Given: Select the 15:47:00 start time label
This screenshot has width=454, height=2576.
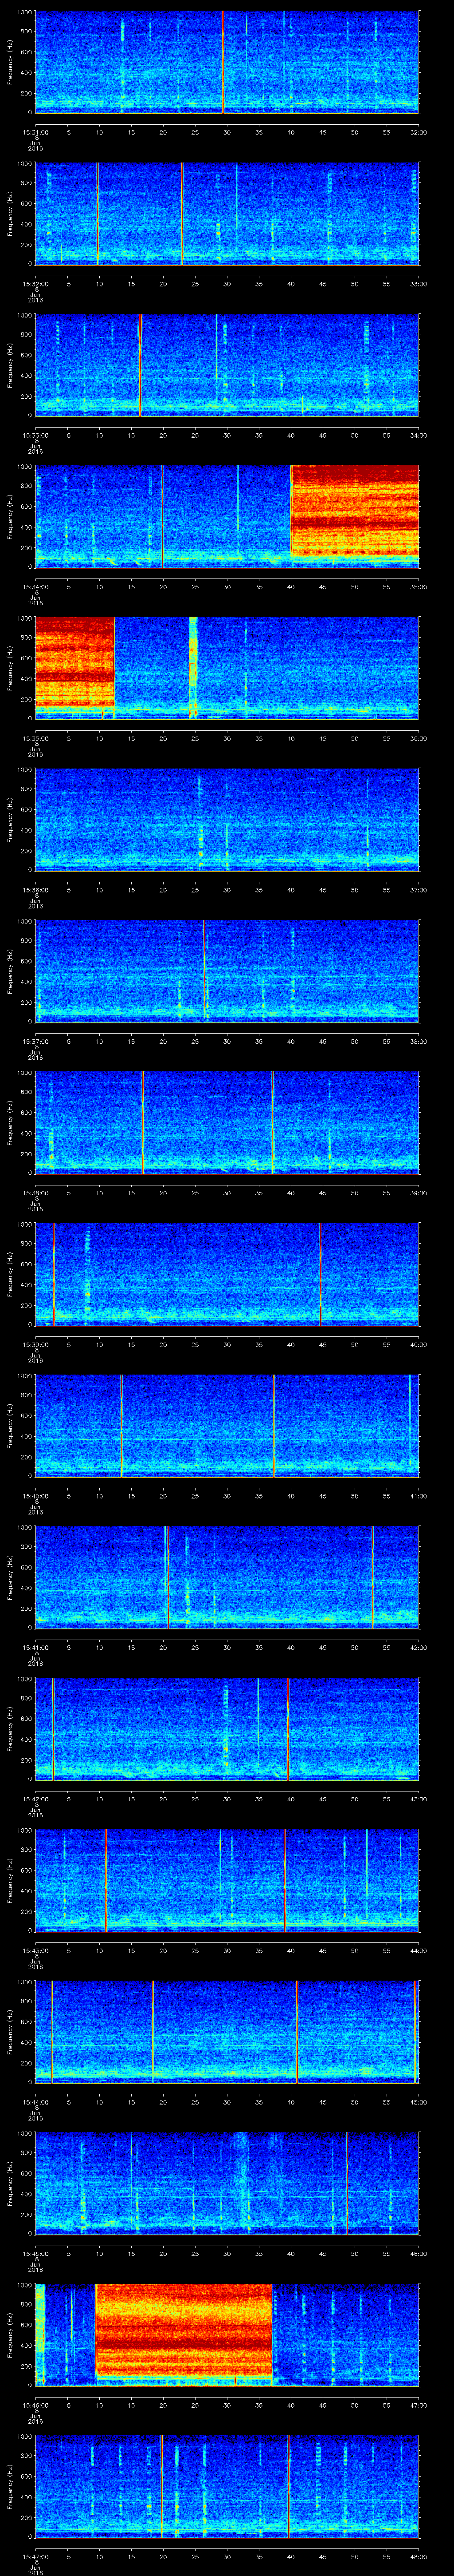Looking at the screenshot, I should coord(36,2556).
